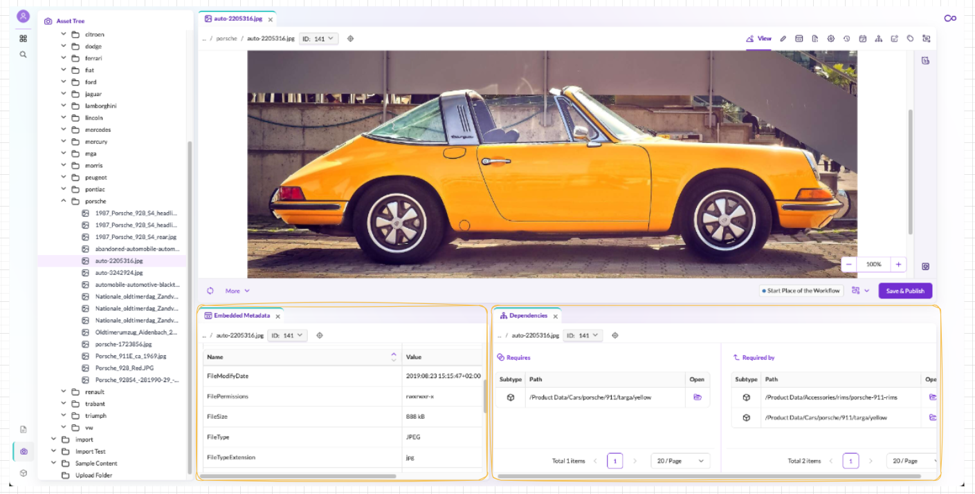
Task: Click the Asset Tree vertical scrollbar
Action: pos(190,307)
